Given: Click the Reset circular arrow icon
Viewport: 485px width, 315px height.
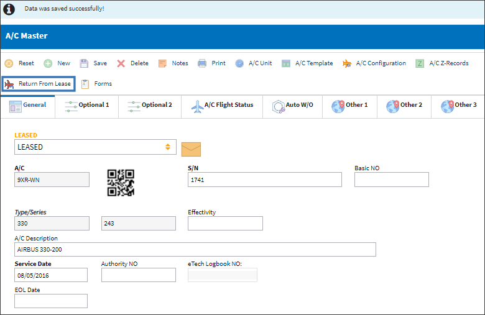Looking at the screenshot, I should [9, 63].
